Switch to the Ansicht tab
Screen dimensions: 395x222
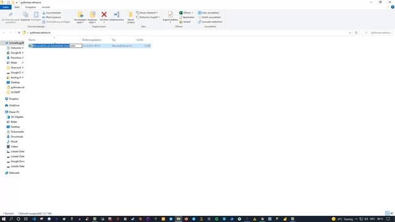tap(46, 7)
